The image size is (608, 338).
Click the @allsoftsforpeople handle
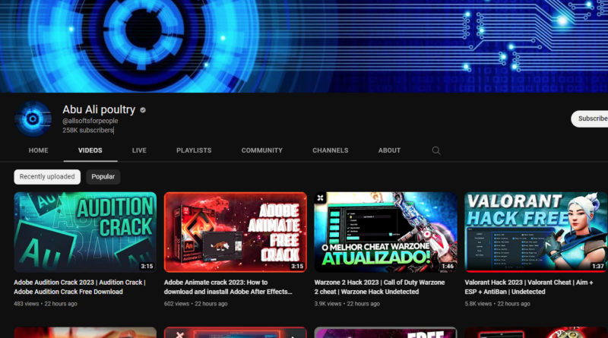tap(90, 121)
